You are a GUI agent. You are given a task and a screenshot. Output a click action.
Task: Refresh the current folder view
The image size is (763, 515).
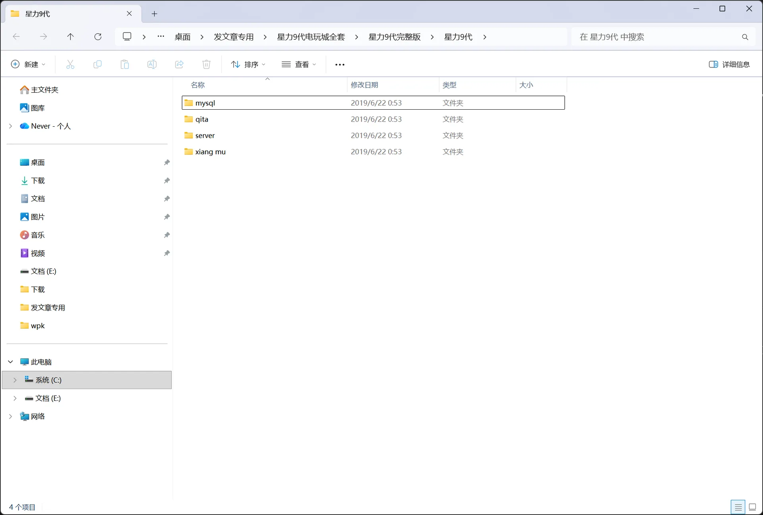coord(98,37)
